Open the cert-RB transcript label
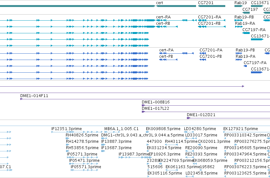The width and height of the screenshot is (270, 178). [163, 23]
